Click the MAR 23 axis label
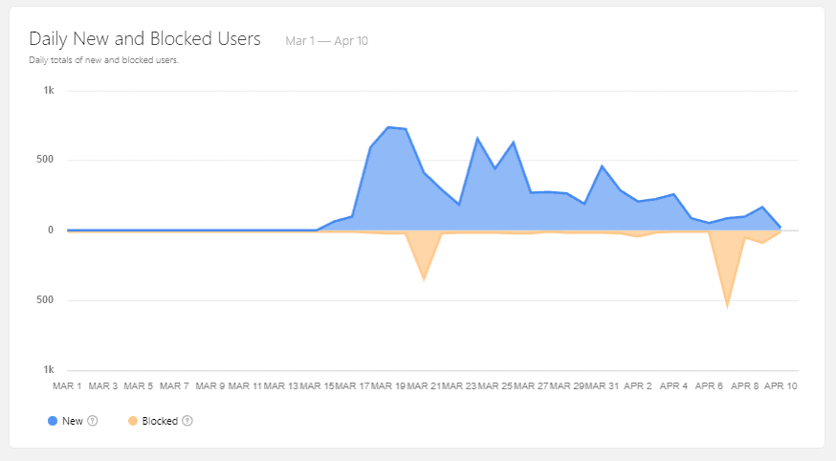This screenshot has width=836, height=461. click(x=459, y=386)
